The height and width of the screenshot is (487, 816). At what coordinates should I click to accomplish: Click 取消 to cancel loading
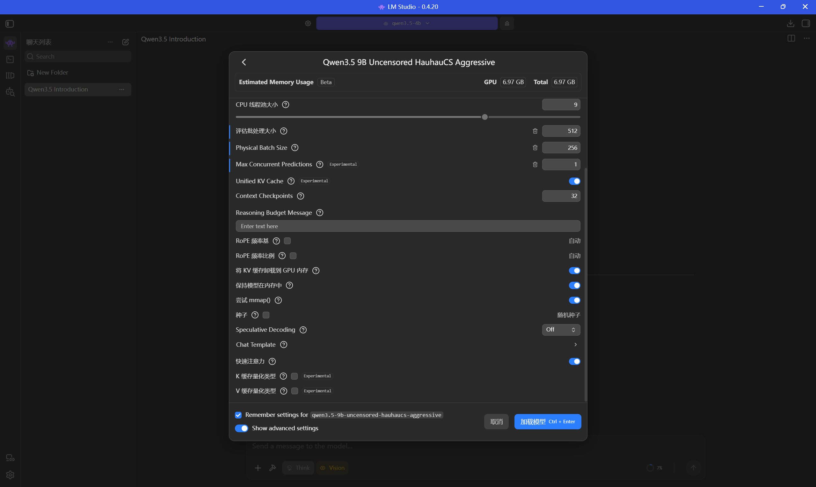pos(496,422)
